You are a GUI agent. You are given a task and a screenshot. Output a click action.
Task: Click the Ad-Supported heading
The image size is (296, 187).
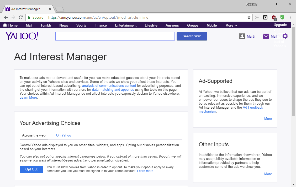coord(215,81)
